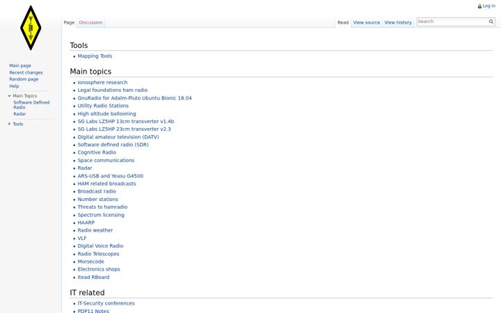Open Cognitive Radio link
This screenshot has width=501, height=313.
point(97,152)
